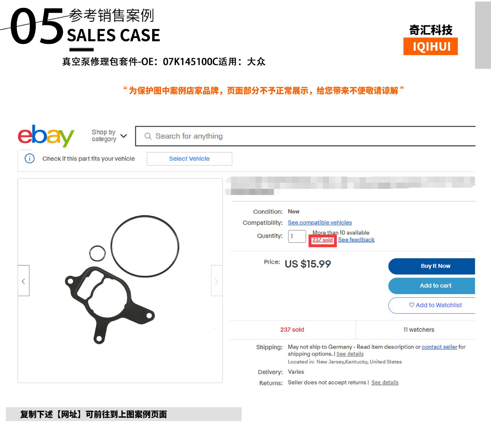Open the contact seller link
The width and height of the screenshot is (491, 441).
pyautogui.click(x=439, y=347)
